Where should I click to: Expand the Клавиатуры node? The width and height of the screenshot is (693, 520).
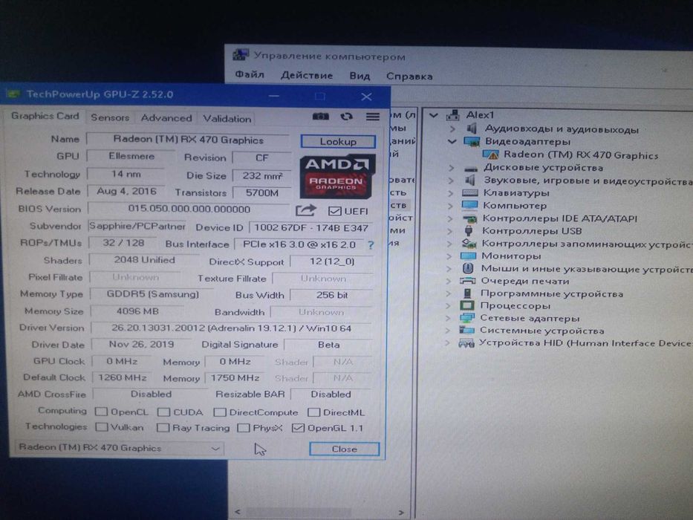point(450,193)
